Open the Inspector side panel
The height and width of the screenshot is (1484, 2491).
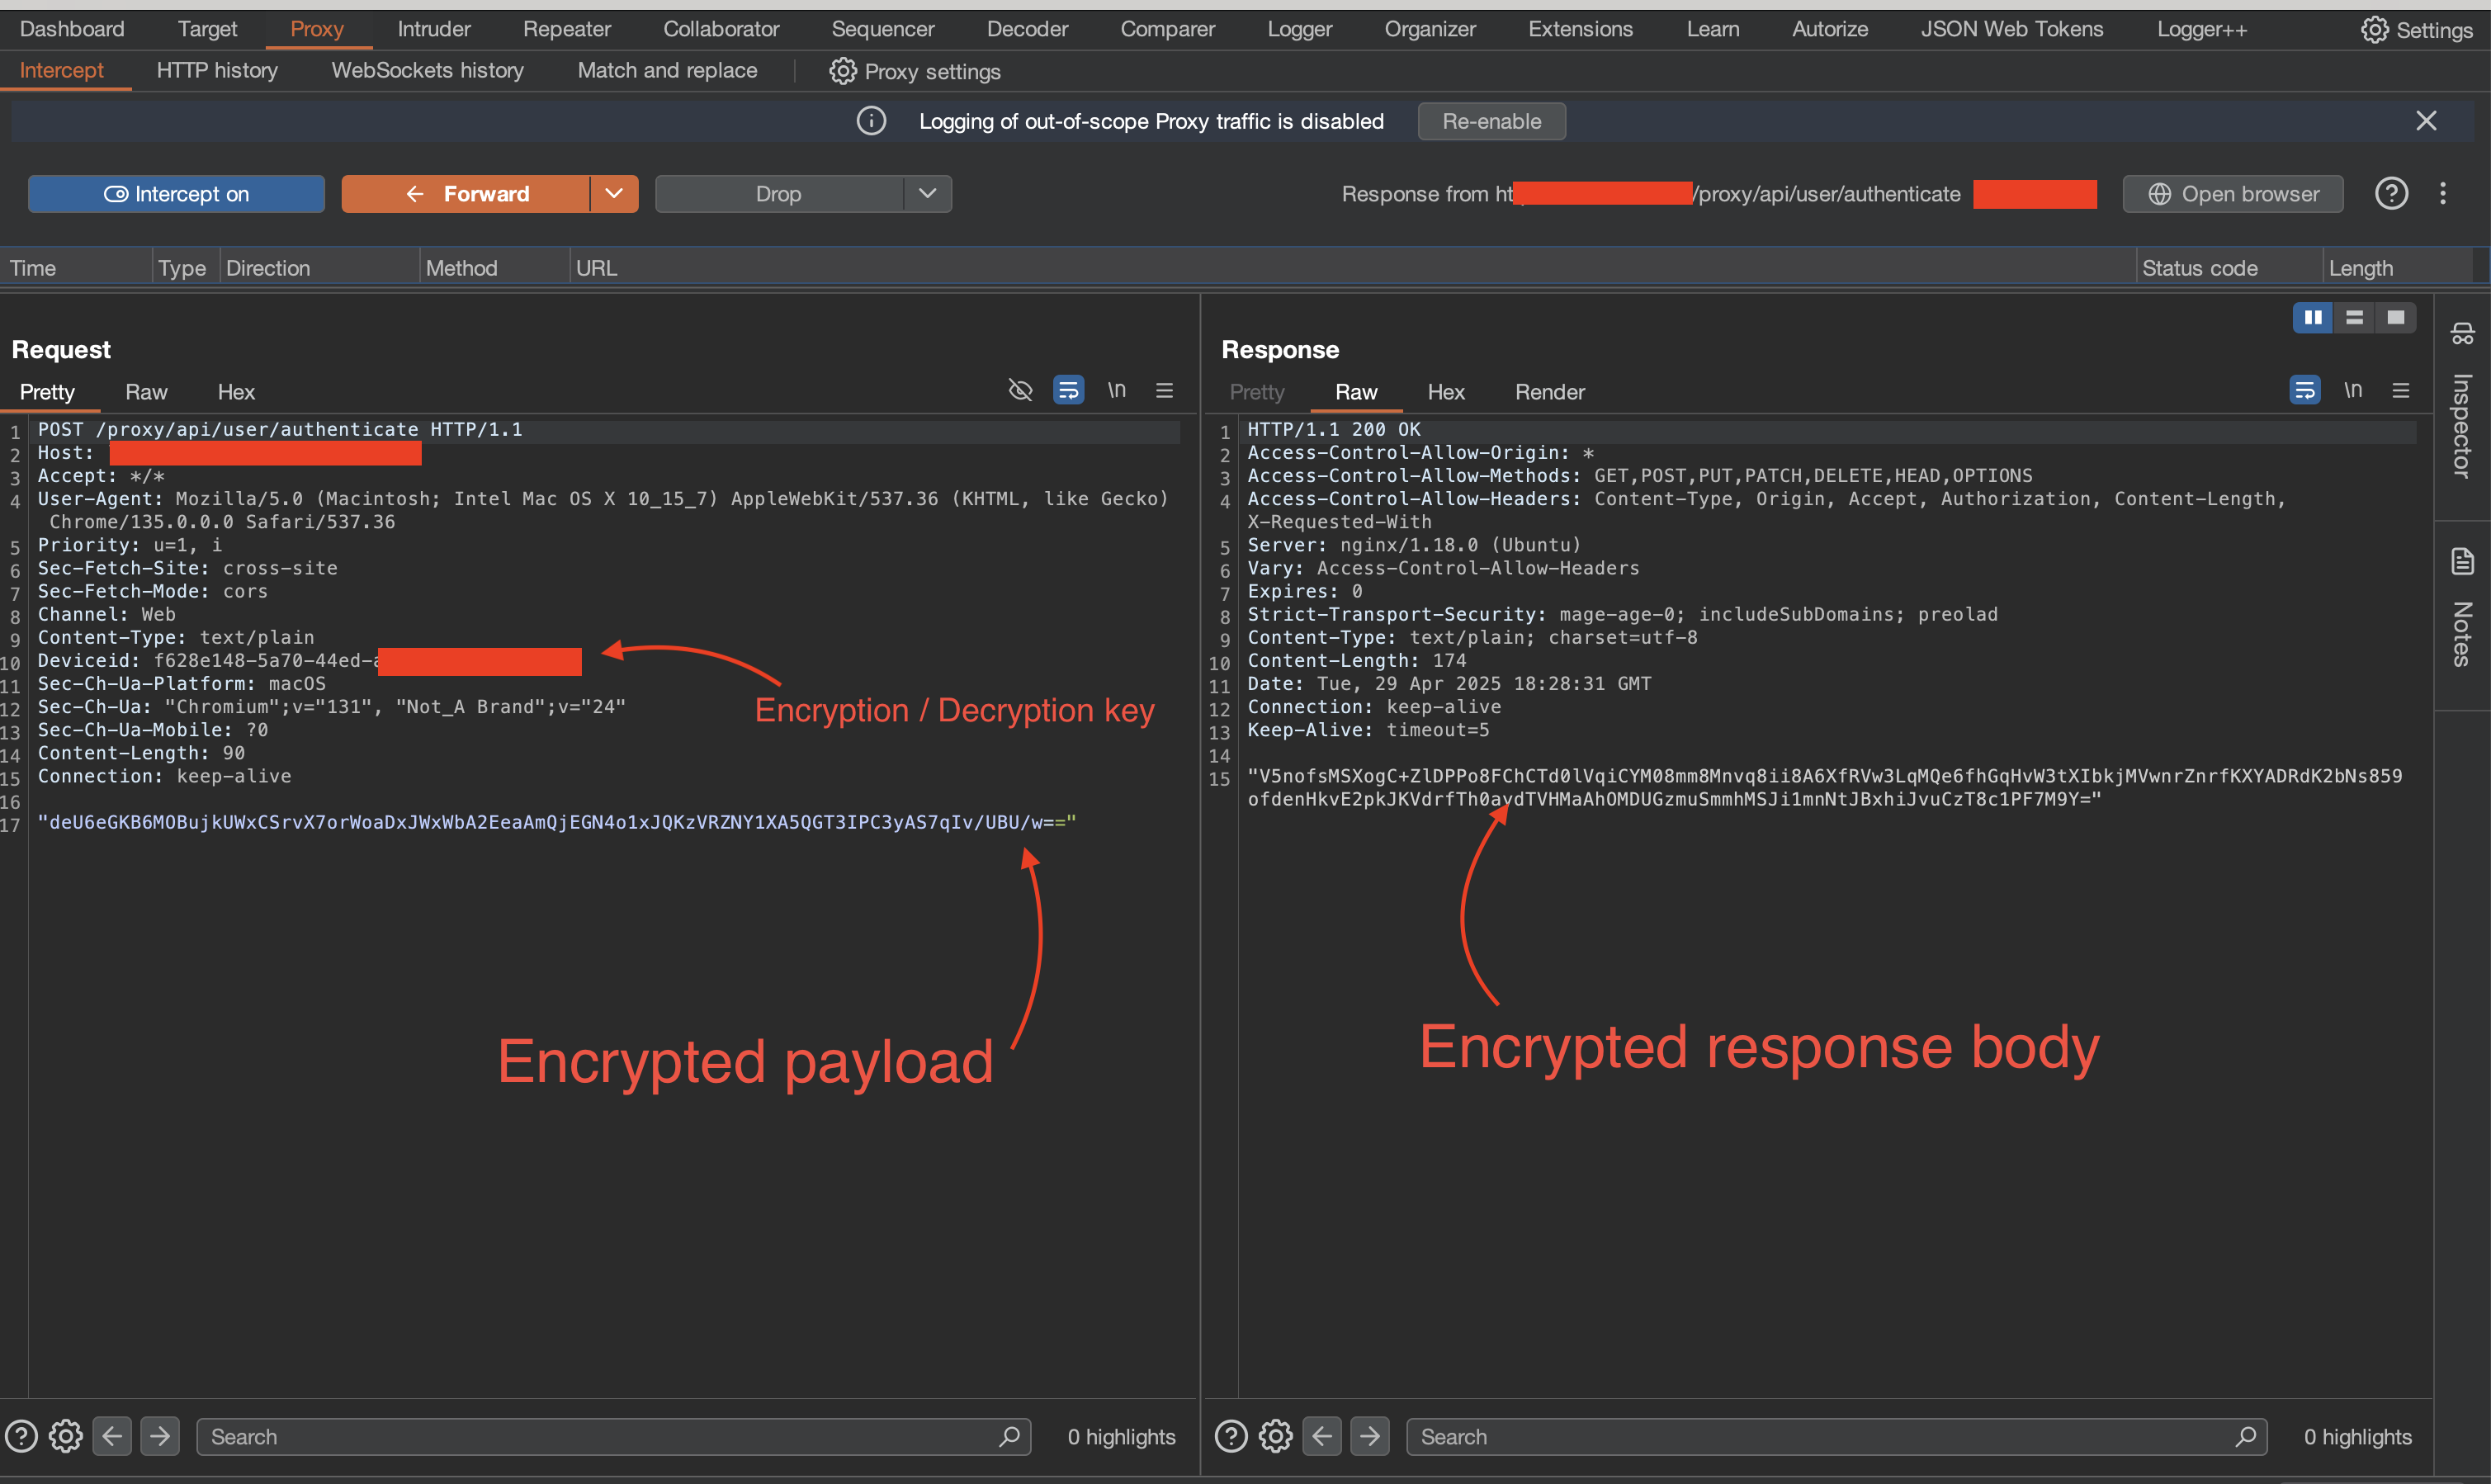(x=2462, y=402)
